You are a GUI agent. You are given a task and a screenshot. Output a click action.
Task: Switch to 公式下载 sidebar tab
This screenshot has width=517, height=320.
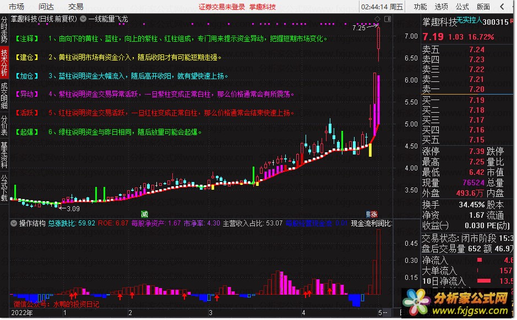click(4, 188)
